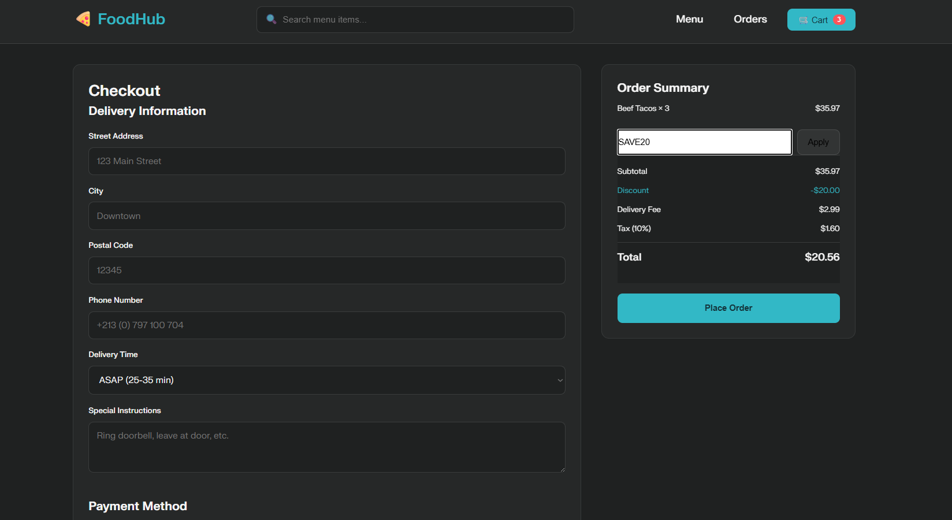Click the red cart count badge

click(x=839, y=20)
